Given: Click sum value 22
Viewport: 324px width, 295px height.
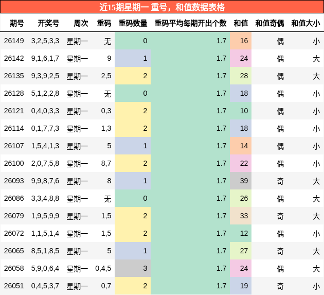Looking at the screenshot, I should click(244, 163).
